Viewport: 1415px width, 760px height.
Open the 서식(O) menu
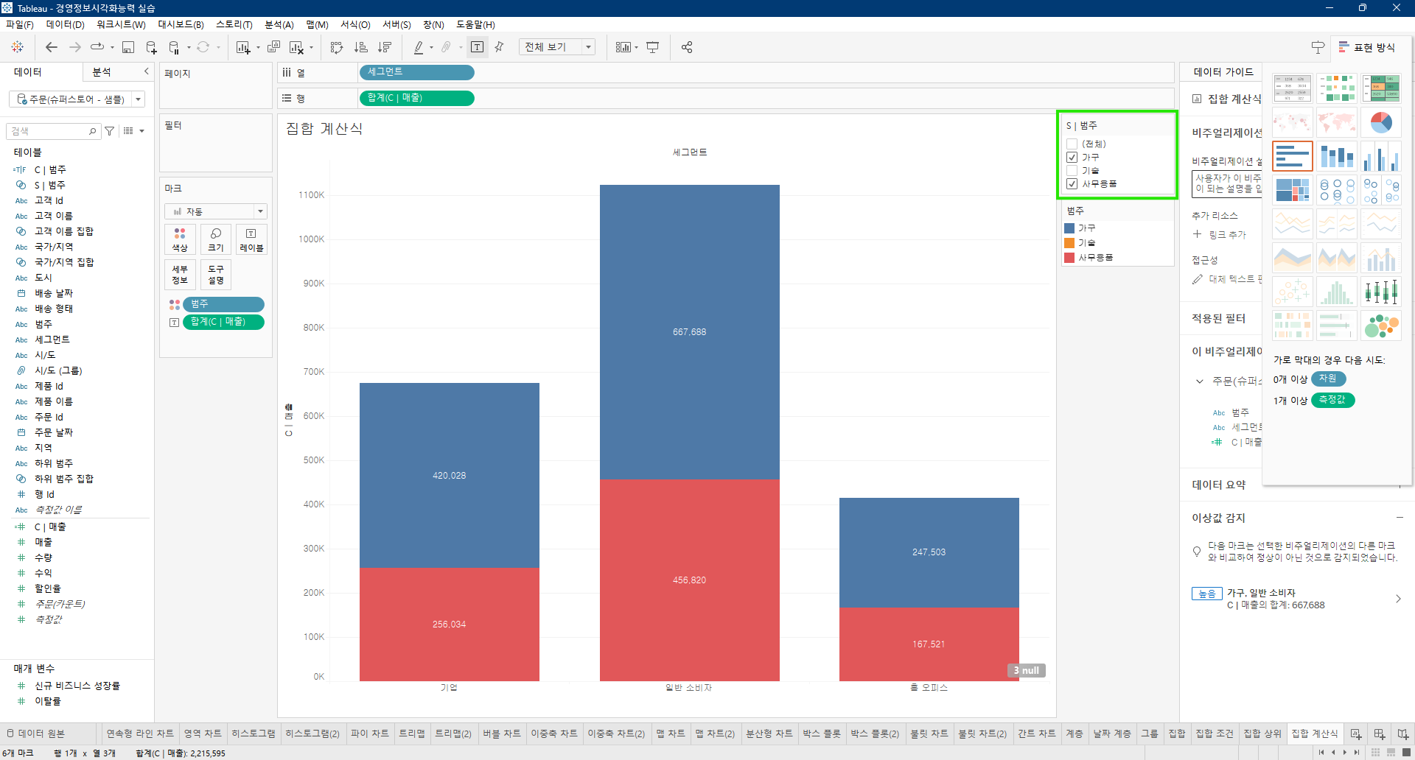click(355, 24)
